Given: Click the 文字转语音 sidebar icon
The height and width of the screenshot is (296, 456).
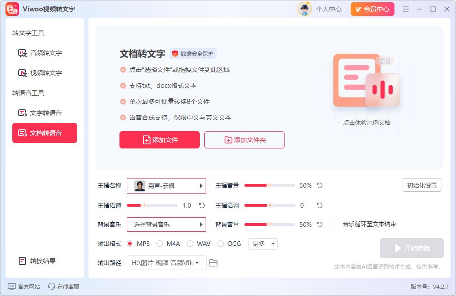Looking at the screenshot, I should 22,113.
